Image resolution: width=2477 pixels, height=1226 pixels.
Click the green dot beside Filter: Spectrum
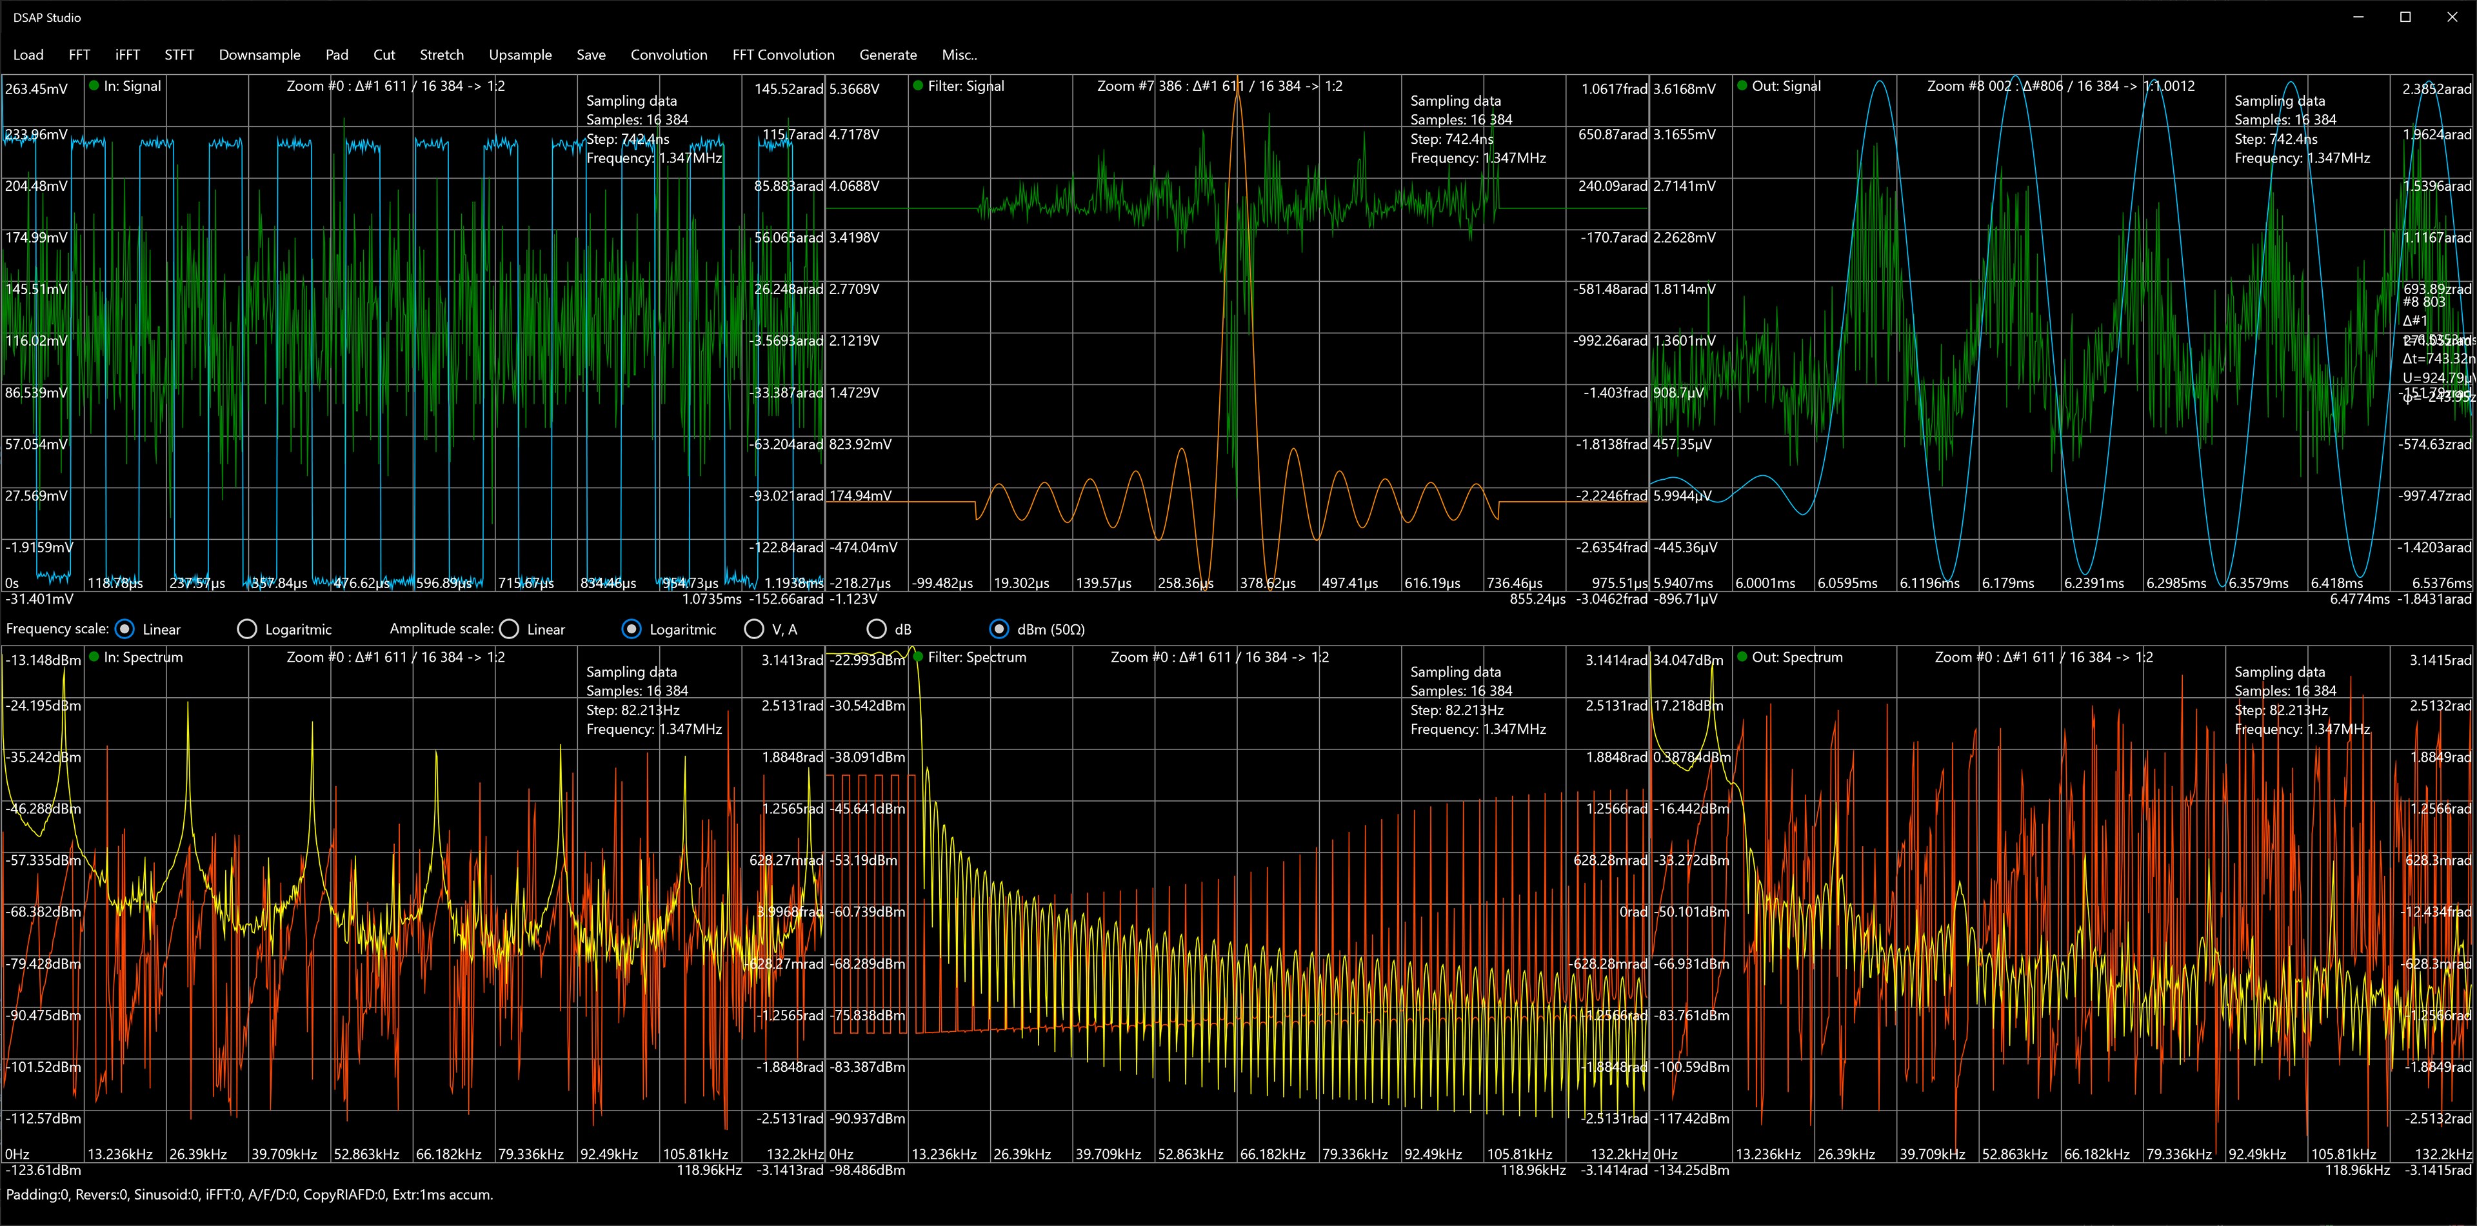point(919,657)
